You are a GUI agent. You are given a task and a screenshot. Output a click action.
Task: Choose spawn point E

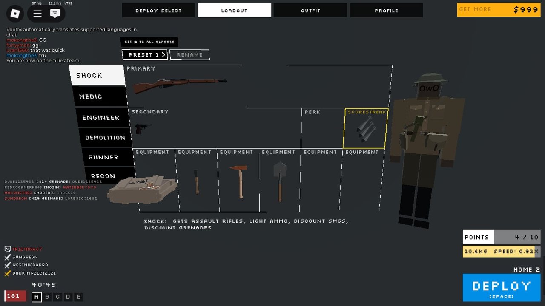pos(78,297)
